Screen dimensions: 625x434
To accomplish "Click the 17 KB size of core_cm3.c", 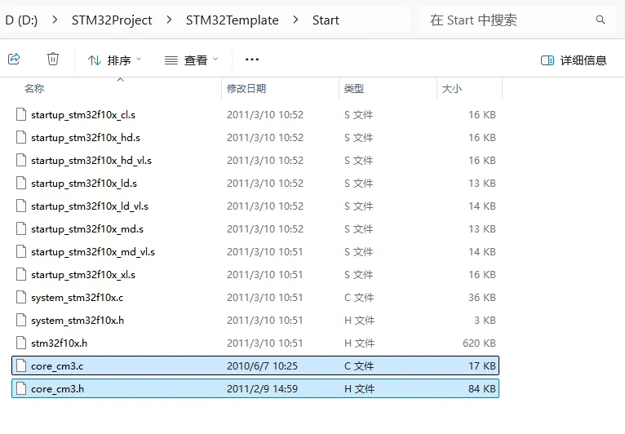I will point(481,365).
